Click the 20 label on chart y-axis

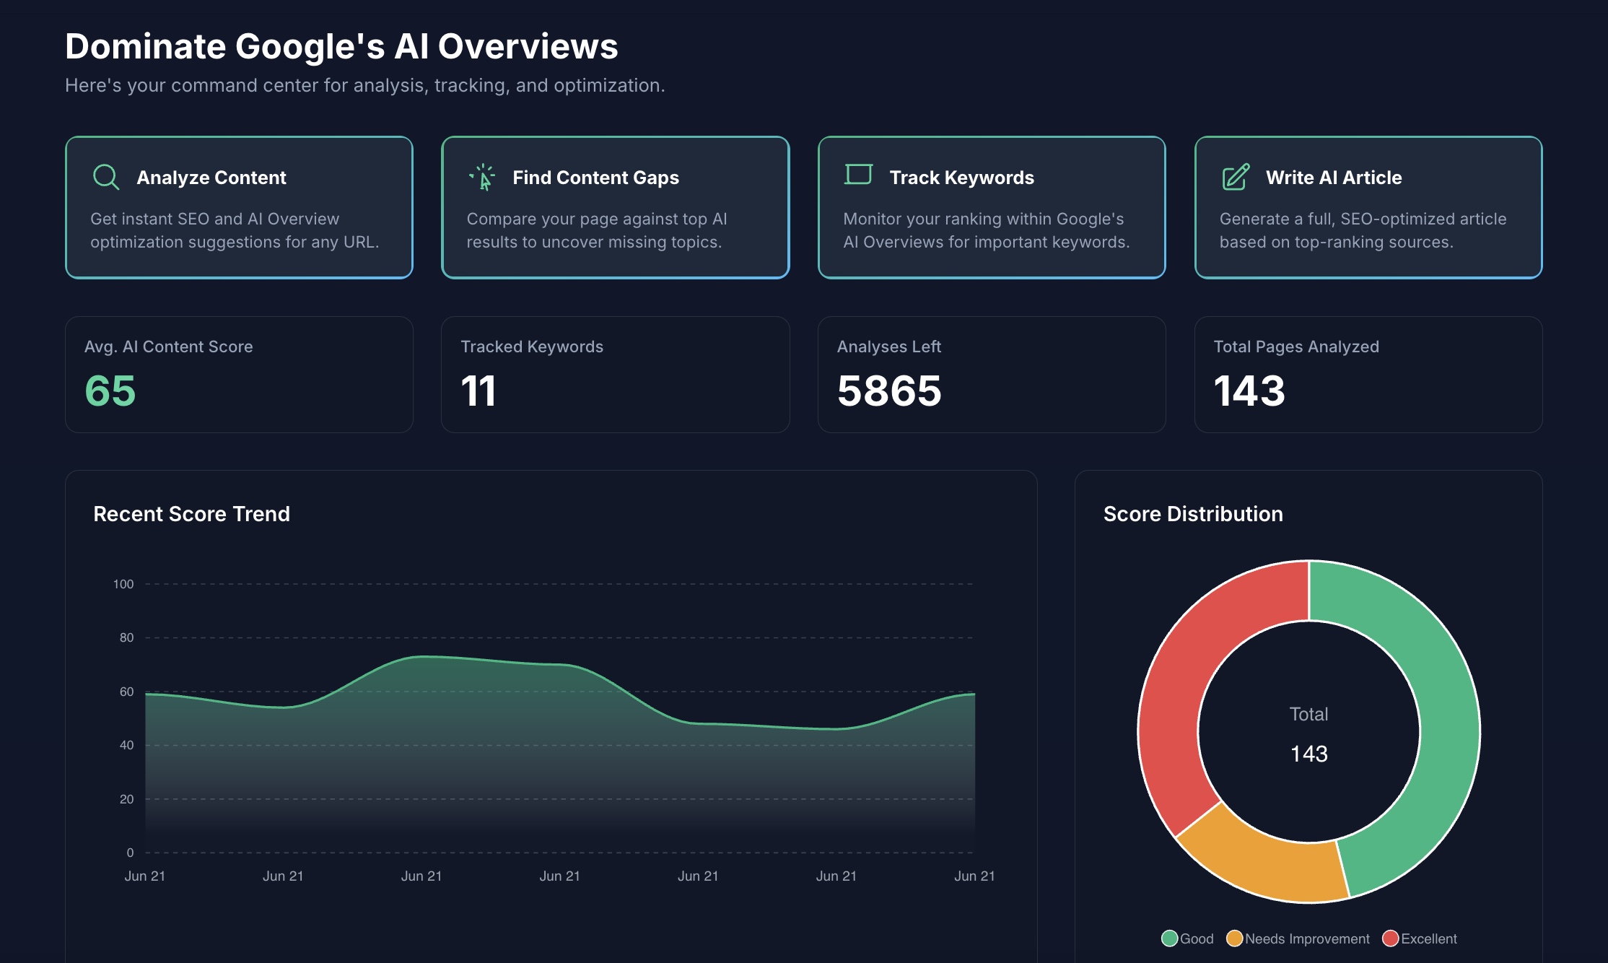point(126,799)
